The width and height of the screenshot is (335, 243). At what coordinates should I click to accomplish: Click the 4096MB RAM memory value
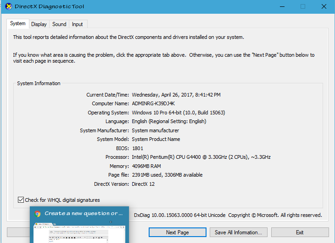pos(146,166)
